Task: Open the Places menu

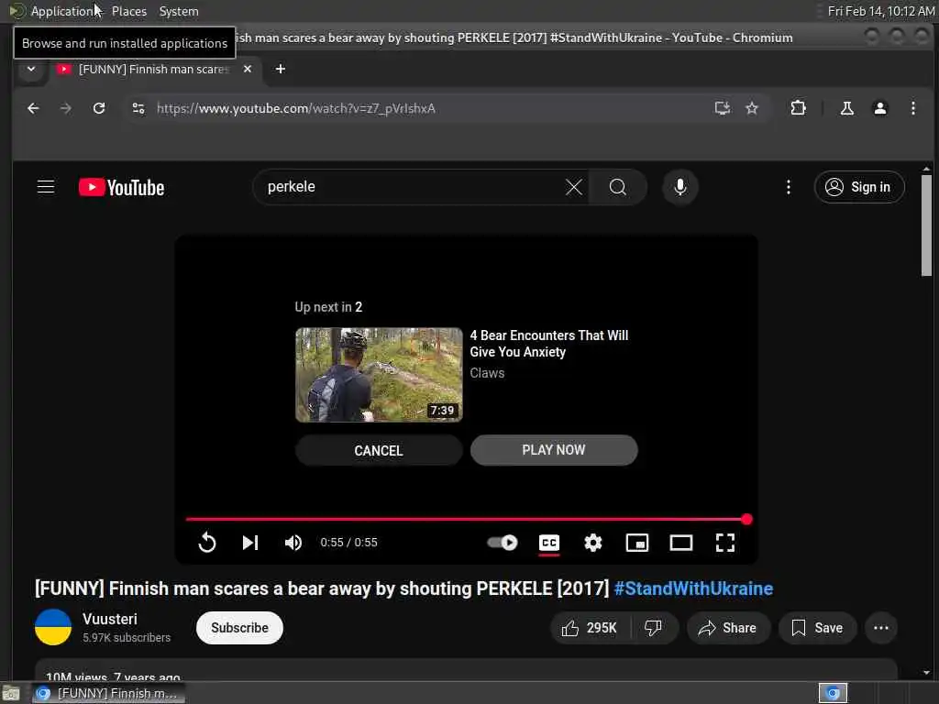Action: 129,11
